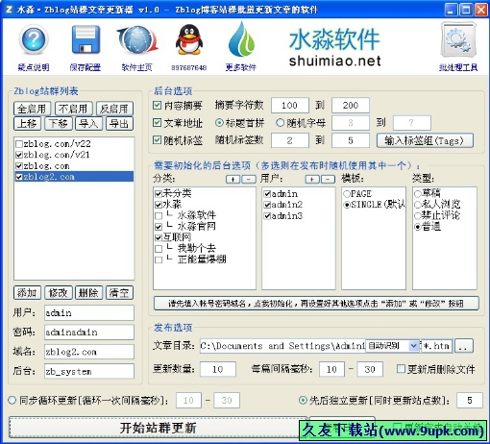
Task: Uncheck the zblog.com/v21 site entry
Action: point(19,155)
